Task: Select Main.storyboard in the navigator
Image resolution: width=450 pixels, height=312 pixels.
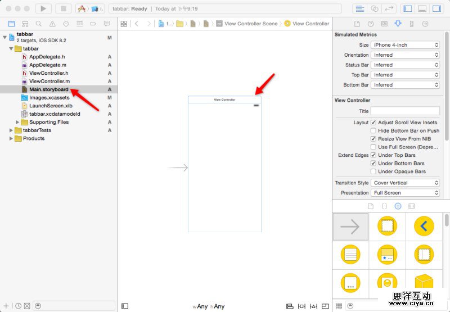Action: pos(48,89)
